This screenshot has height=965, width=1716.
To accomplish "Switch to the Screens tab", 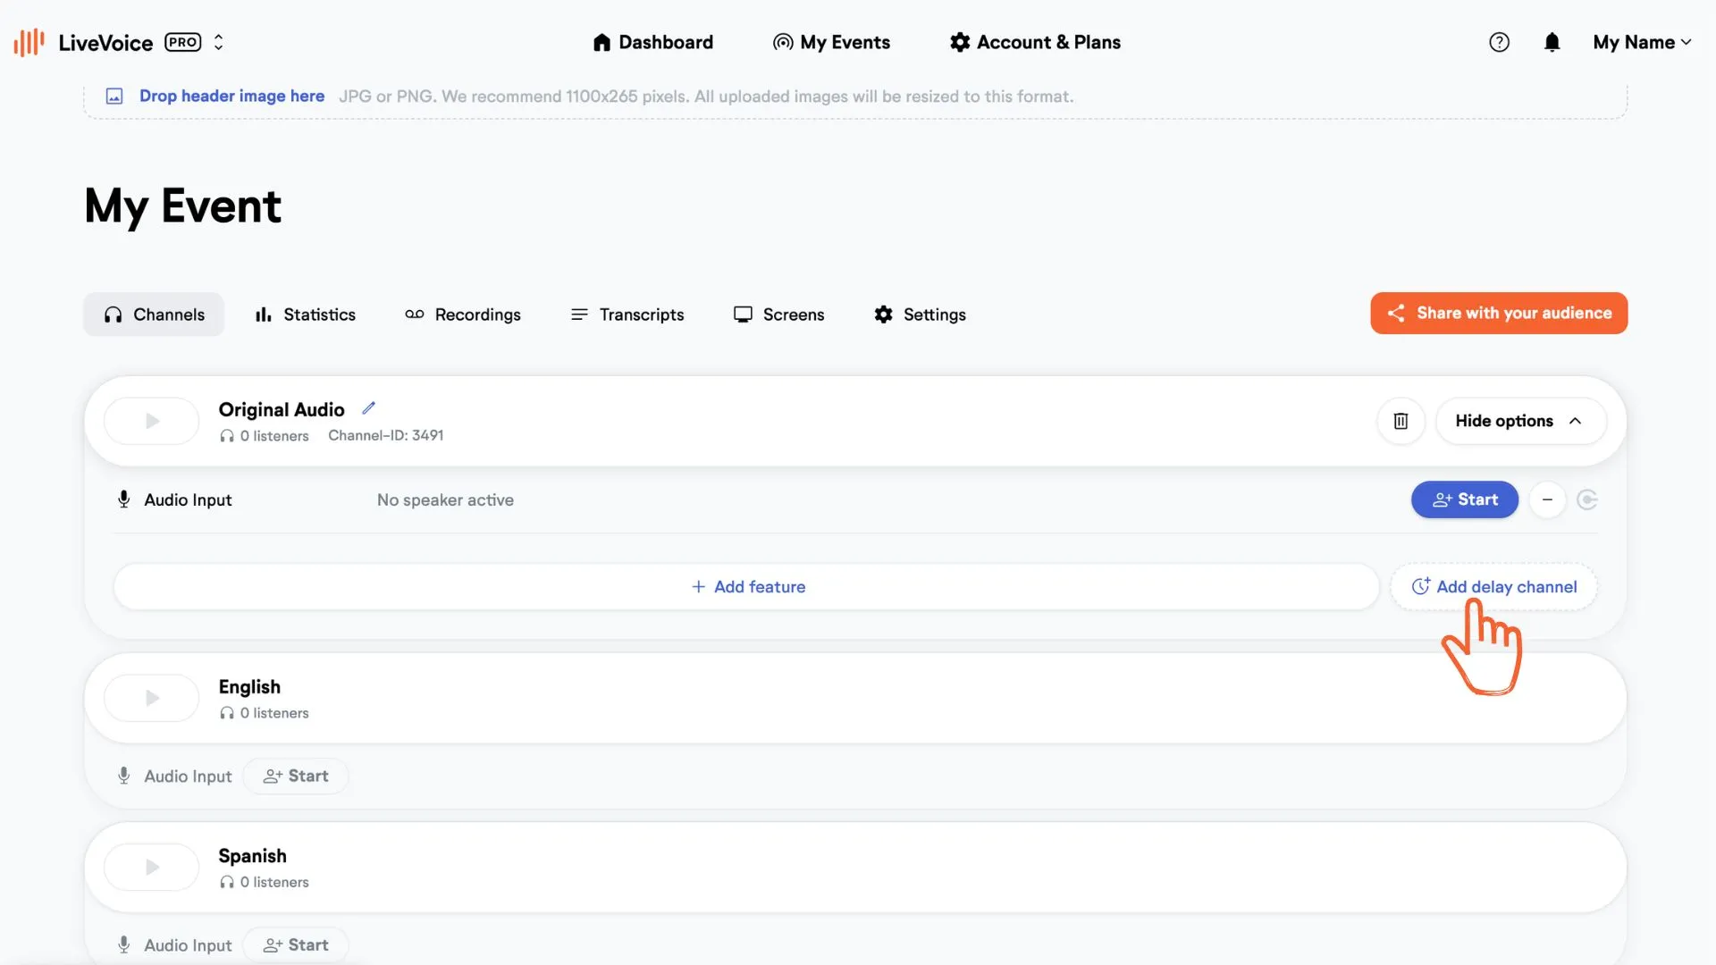I will coord(778,315).
